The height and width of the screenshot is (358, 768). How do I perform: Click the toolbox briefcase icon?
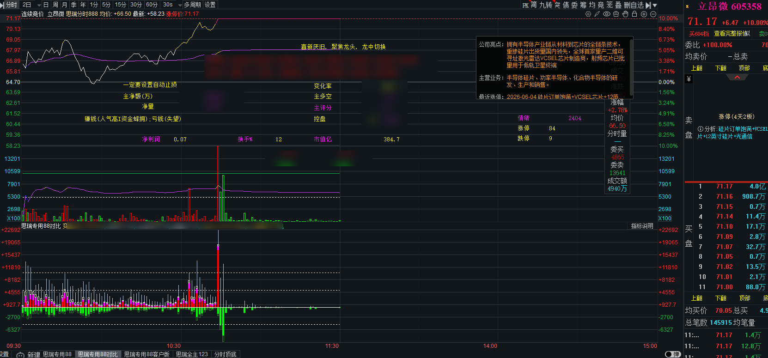[616, 14]
